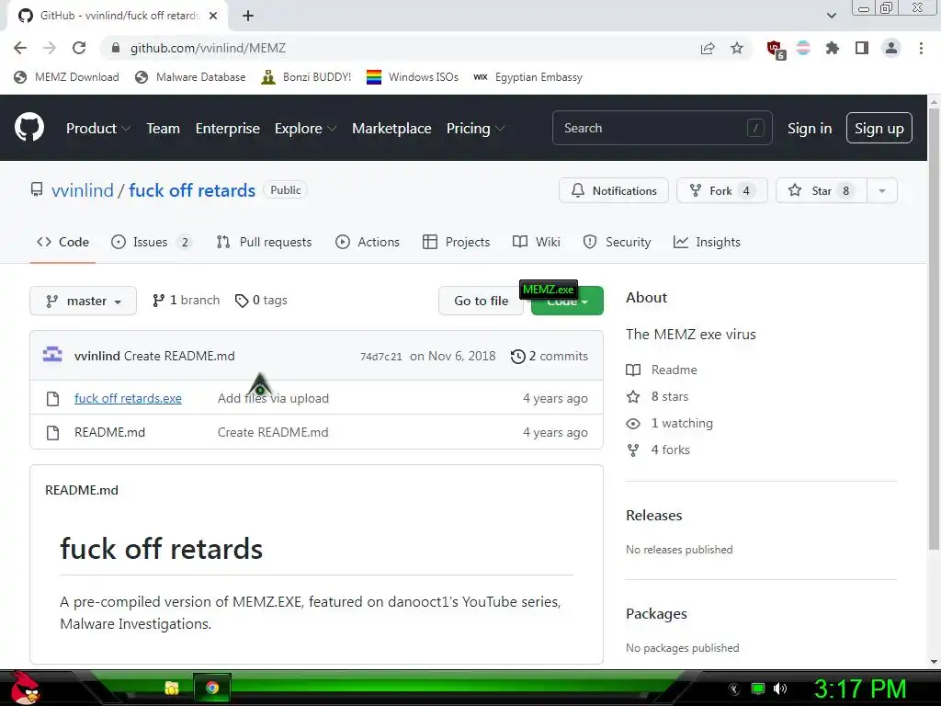Viewport: 941px width, 706px height.
Task: Open the green Code dropdown button
Action: tap(567, 302)
